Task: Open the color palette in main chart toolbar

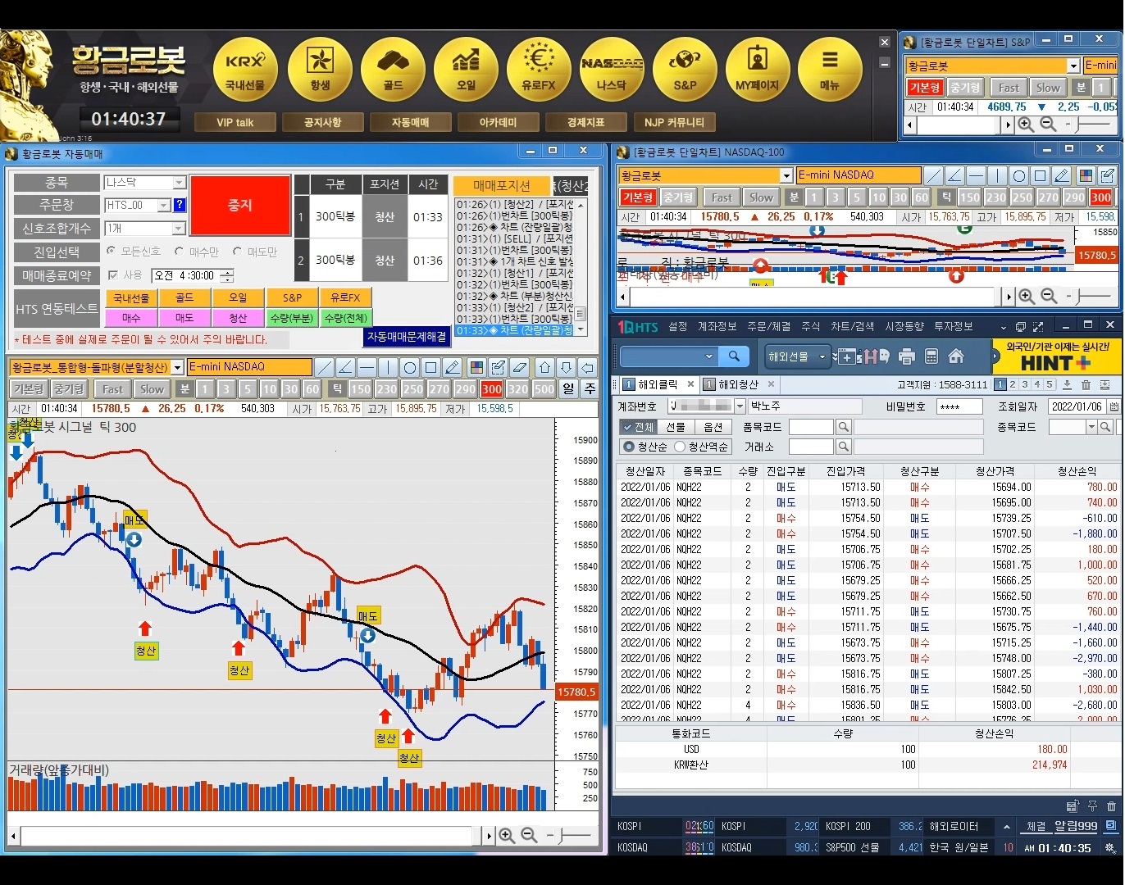Action: click(x=476, y=367)
